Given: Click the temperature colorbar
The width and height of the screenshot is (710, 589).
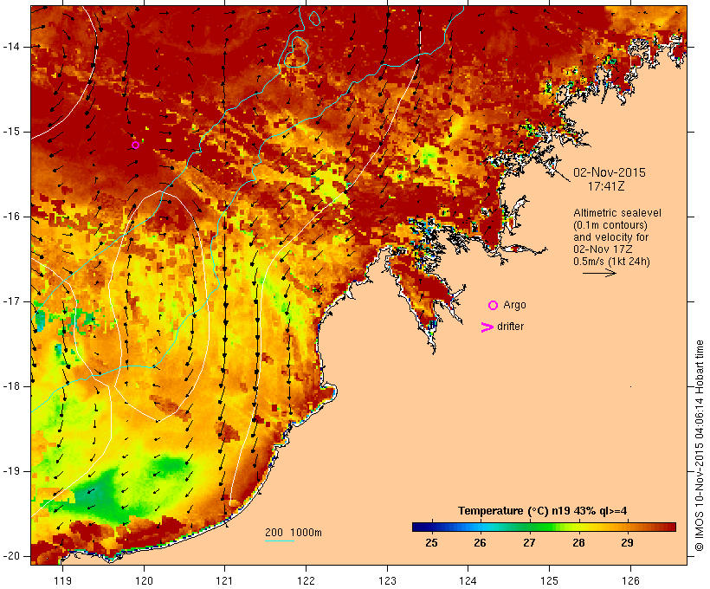Looking at the screenshot, I should [544, 527].
